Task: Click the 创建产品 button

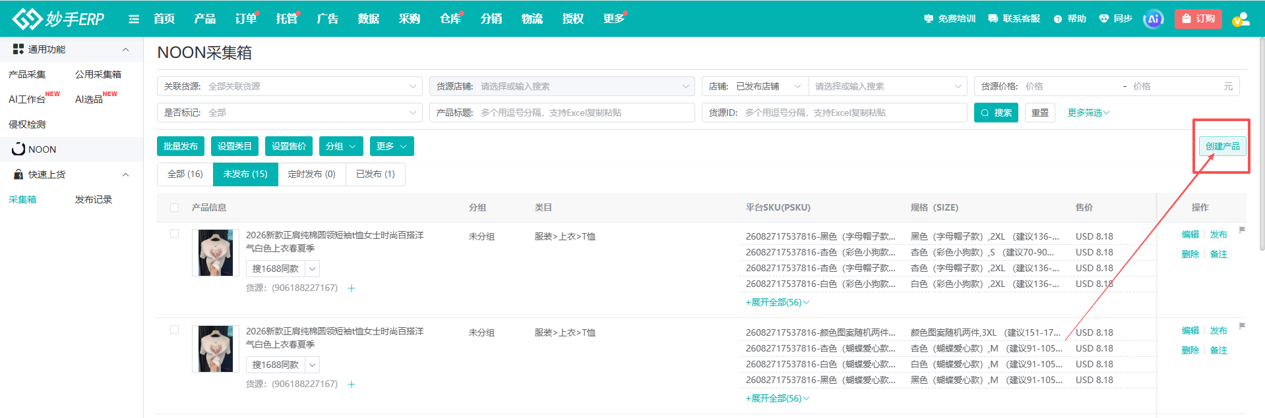Action: coord(1222,146)
